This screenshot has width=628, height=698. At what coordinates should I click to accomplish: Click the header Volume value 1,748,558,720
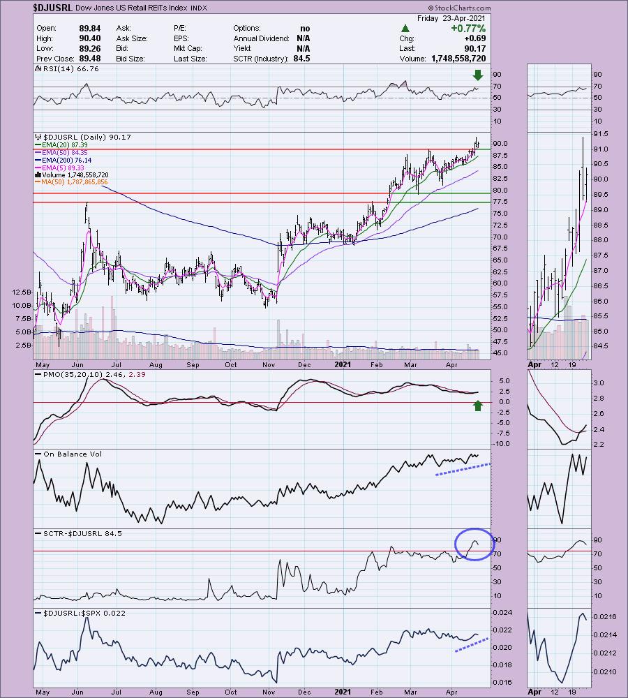(x=458, y=59)
